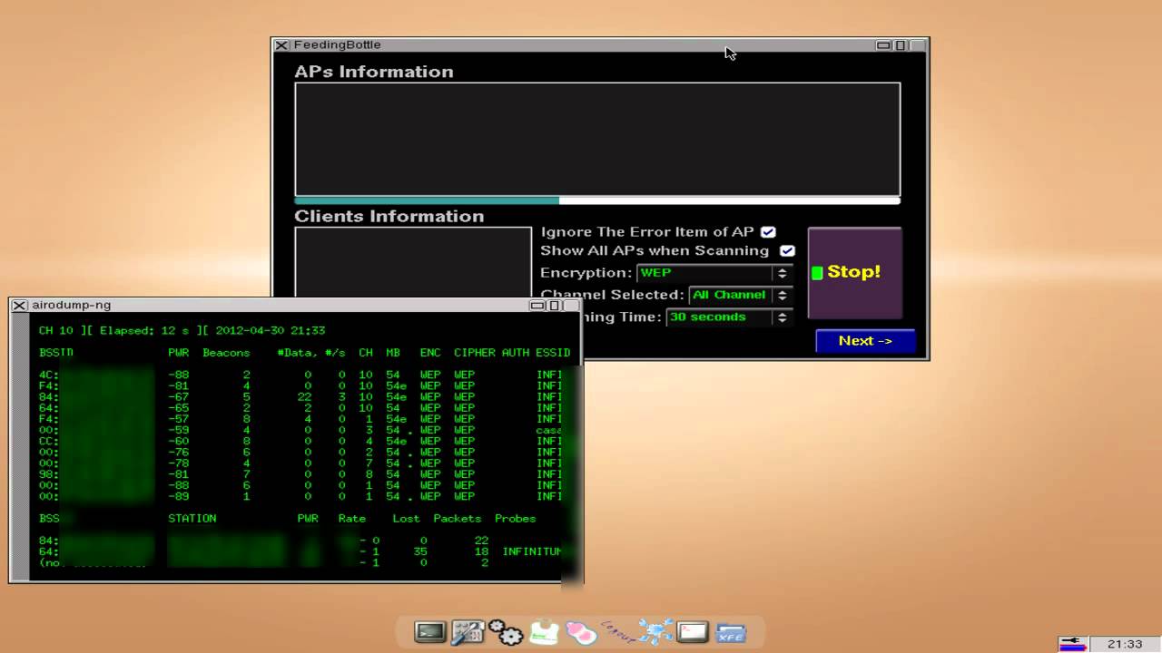Launch the pink feeding bottle dock icon
This screenshot has height=653, width=1162.
[581, 632]
